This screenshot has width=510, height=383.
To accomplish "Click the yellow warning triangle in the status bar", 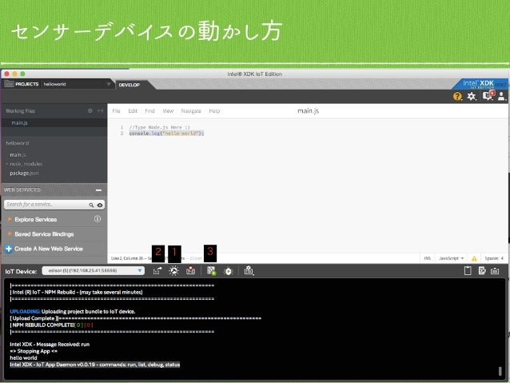I will (x=474, y=258).
